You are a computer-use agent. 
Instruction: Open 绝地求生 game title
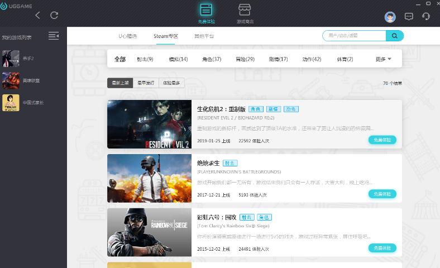208,163
